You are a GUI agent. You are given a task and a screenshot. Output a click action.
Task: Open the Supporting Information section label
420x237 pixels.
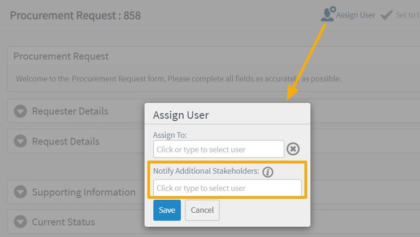(84, 192)
